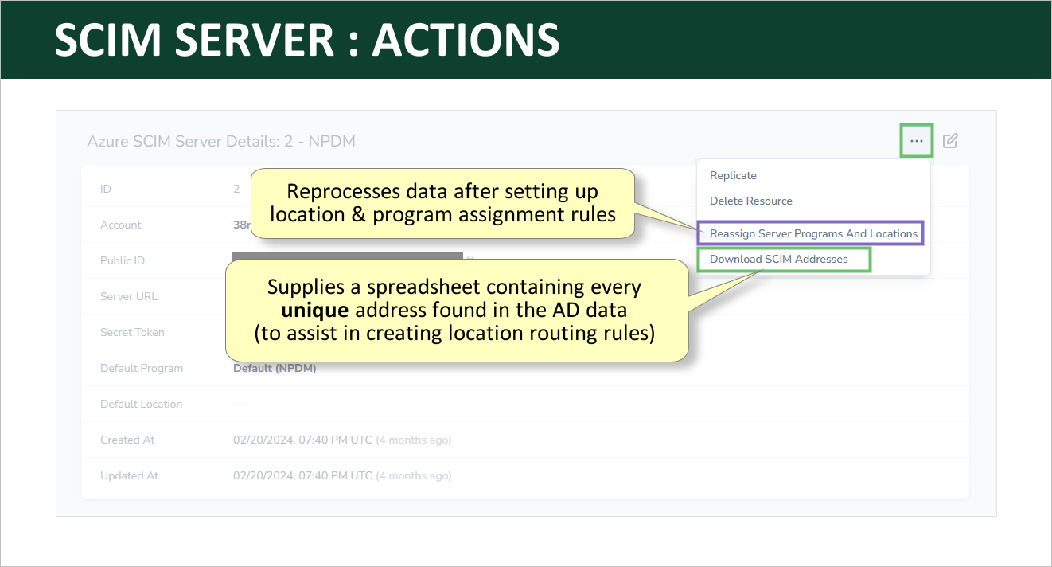This screenshot has width=1052, height=567.
Task: Open the dropdown showing Replicate and Delete Resource
Action: tap(916, 140)
